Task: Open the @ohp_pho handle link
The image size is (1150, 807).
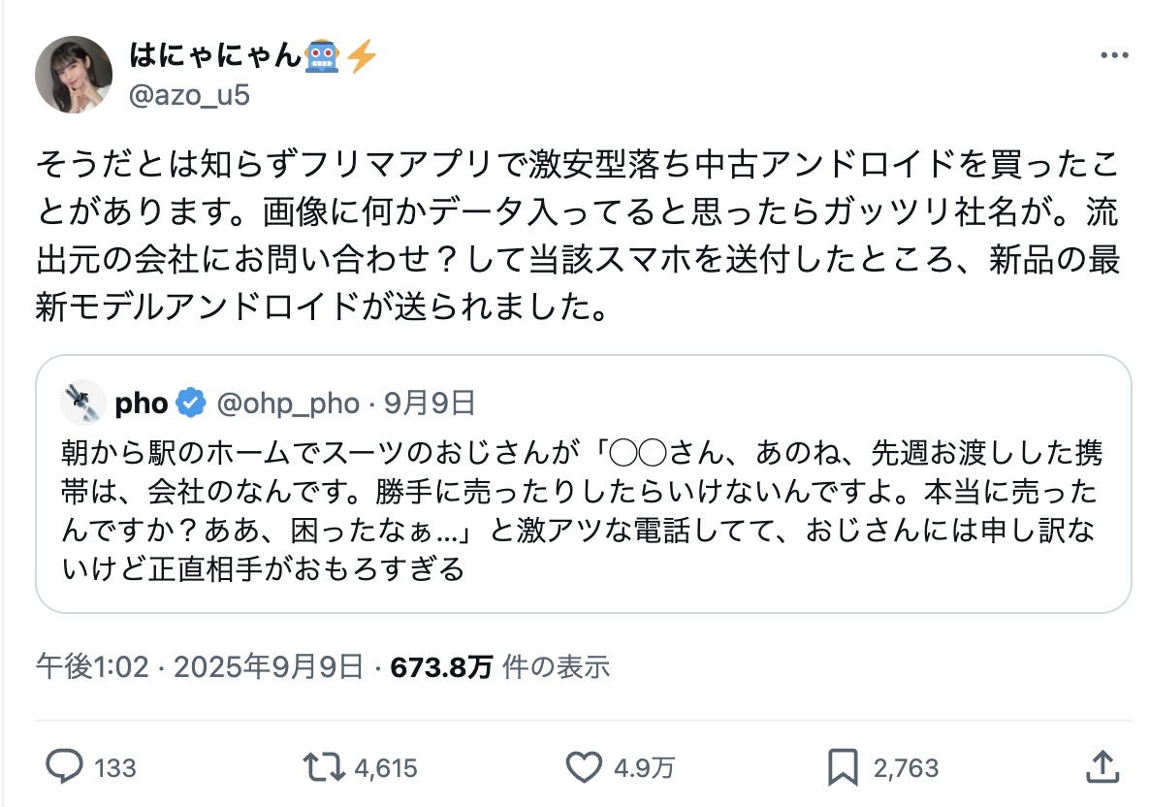Action: (288, 403)
